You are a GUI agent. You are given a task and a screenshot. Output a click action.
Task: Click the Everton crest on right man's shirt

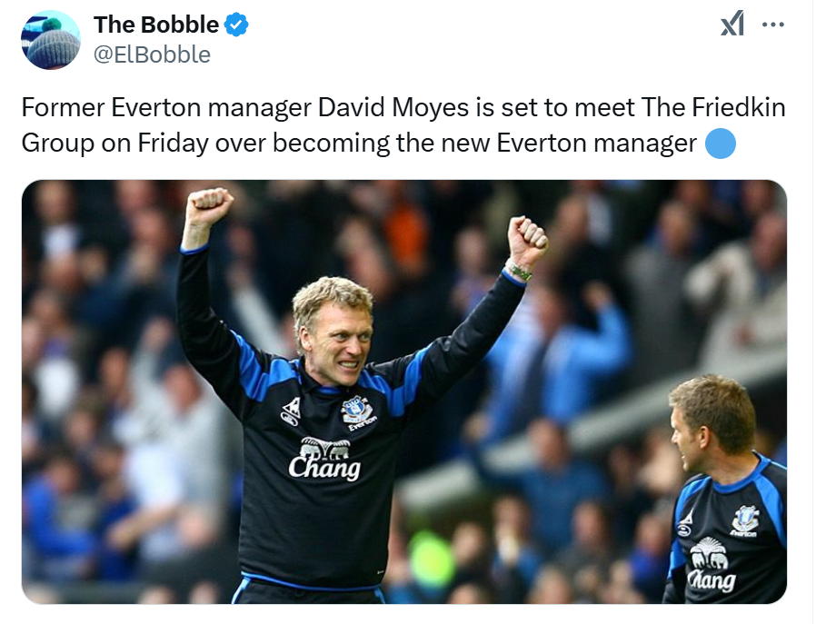745,520
